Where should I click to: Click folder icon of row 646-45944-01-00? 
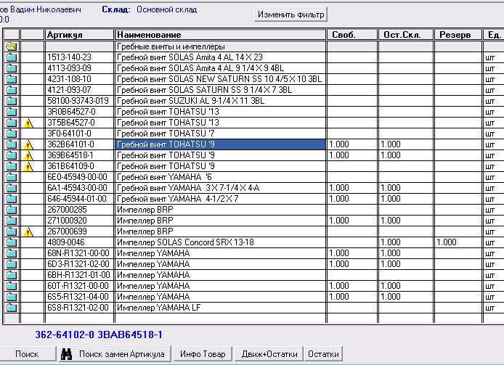click(x=11, y=199)
